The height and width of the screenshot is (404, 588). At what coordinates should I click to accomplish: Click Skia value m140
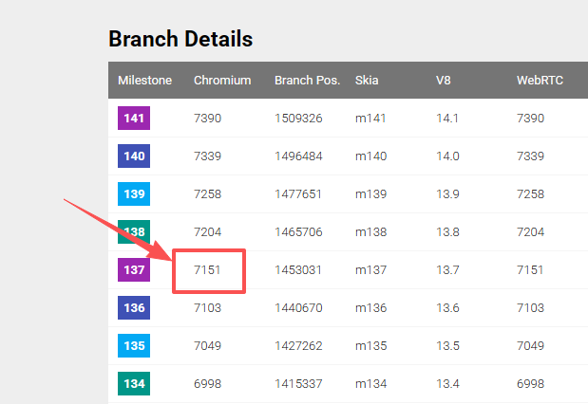point(370,156)
